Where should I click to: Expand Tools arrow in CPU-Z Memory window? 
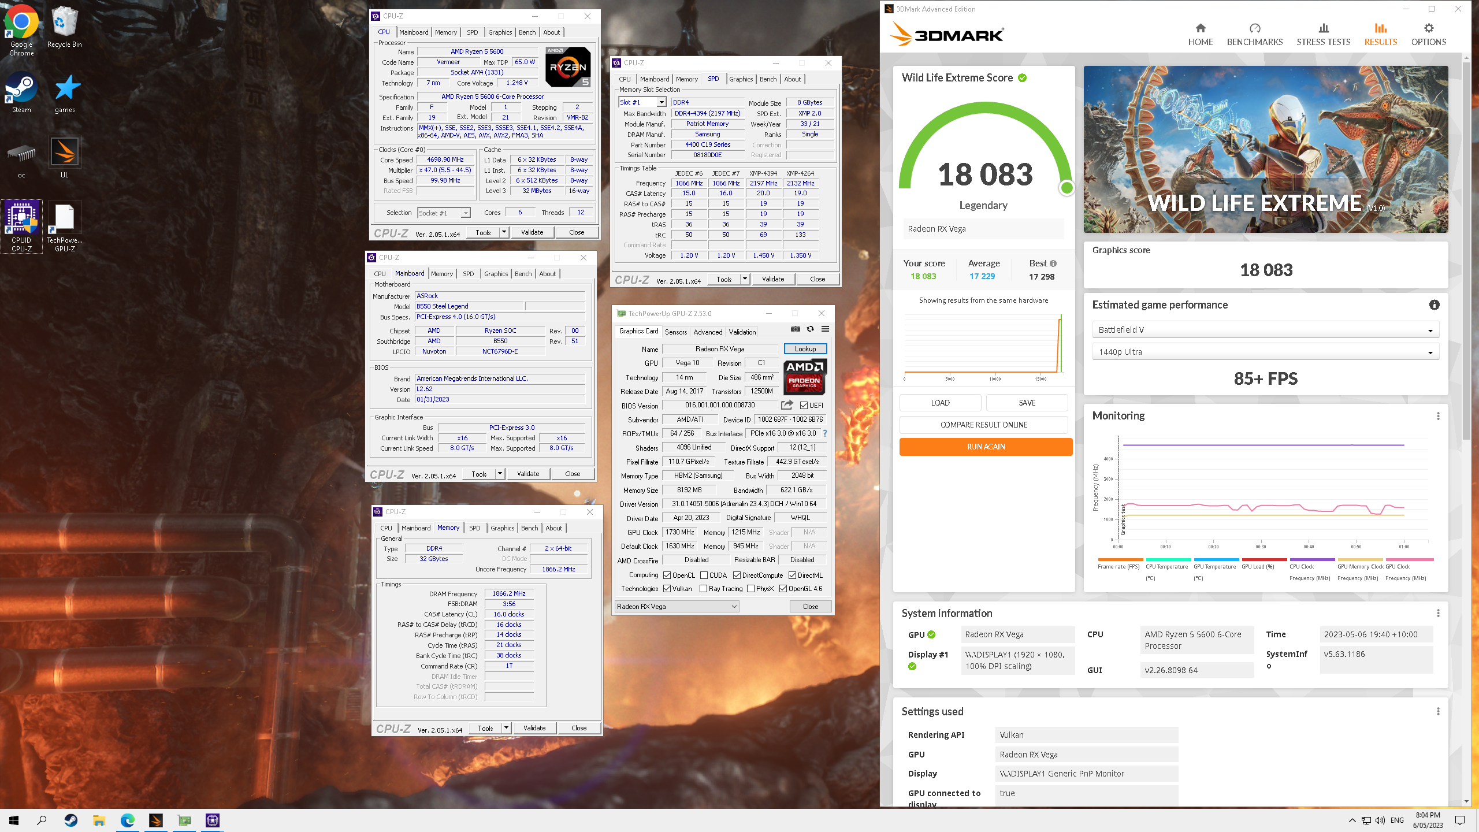point(506,728)
